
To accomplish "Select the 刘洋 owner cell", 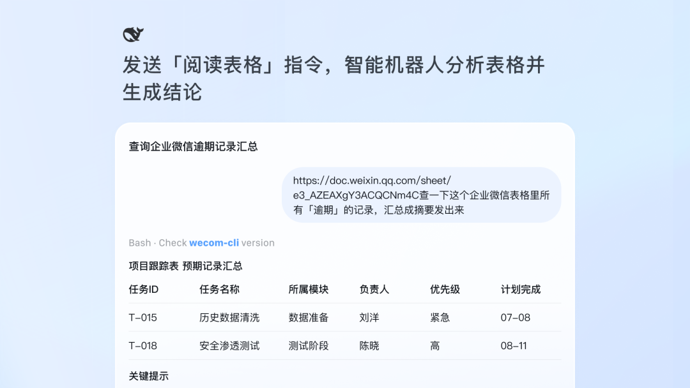I will [369, 318].
